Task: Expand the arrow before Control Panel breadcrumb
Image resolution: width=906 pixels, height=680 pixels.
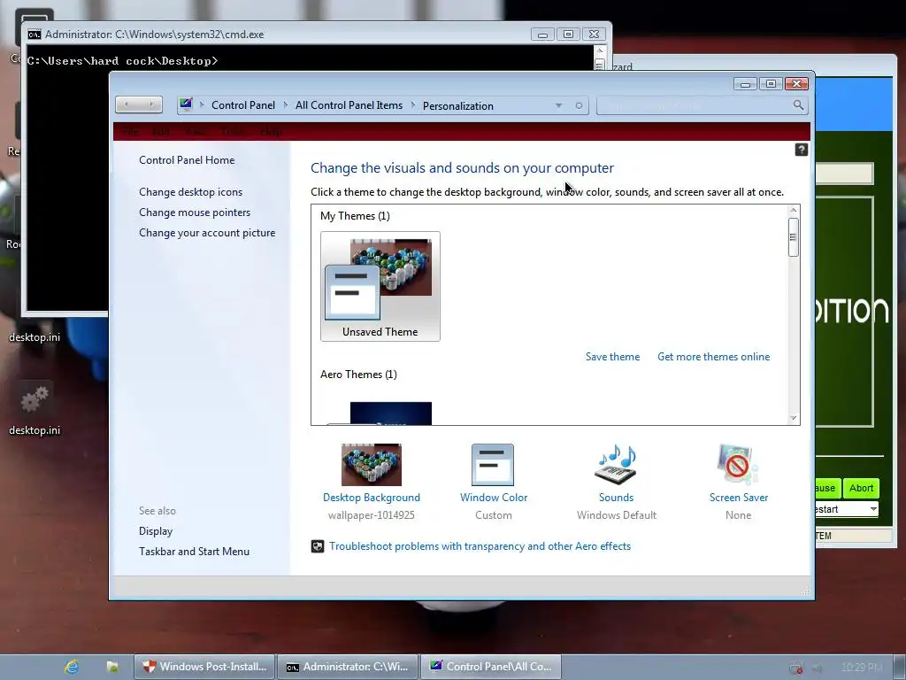Action: [202, 105]
